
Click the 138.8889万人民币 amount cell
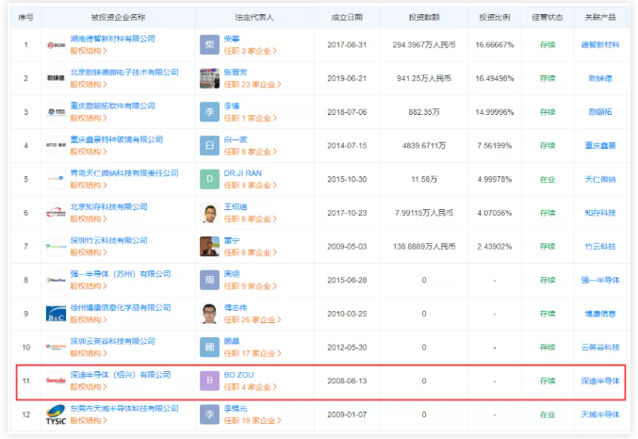[x=424, y=246]
